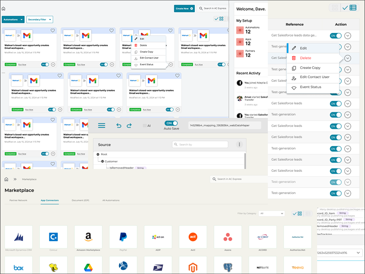Viewport: 365px width, 274px height.
Task: Switch to list view in the Reference table
Action: click(x=353, y=8)
